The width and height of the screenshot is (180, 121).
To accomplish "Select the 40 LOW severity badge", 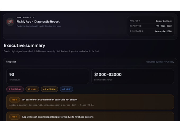I will point(66,89).
